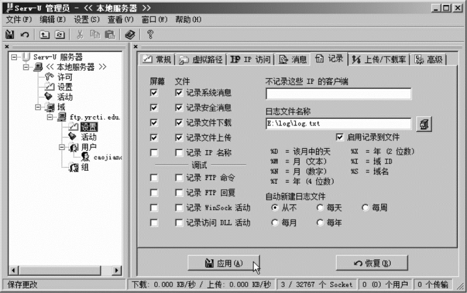The image size is (467, 293).
Task: Open the 许可 (license) key item
Action: (59, 77)
